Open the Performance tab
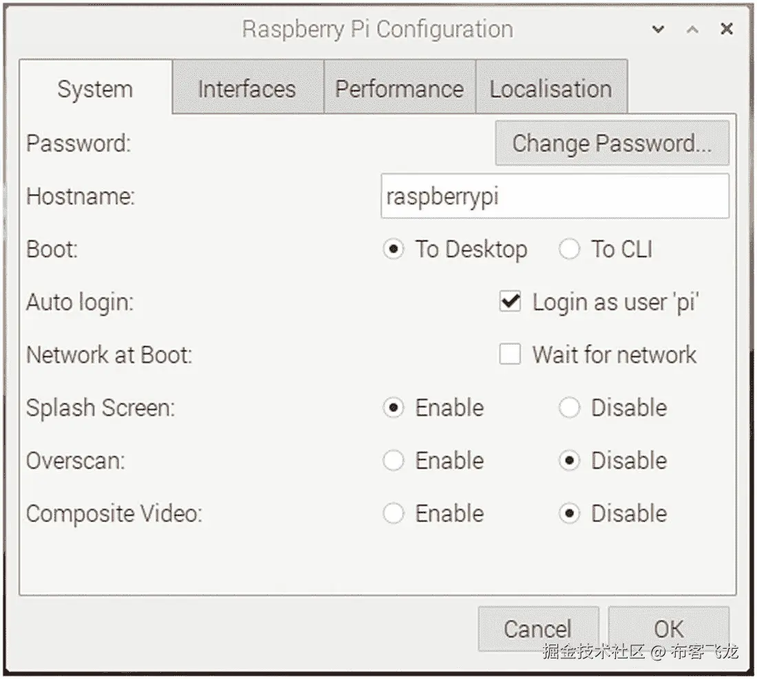 (399, 88)
